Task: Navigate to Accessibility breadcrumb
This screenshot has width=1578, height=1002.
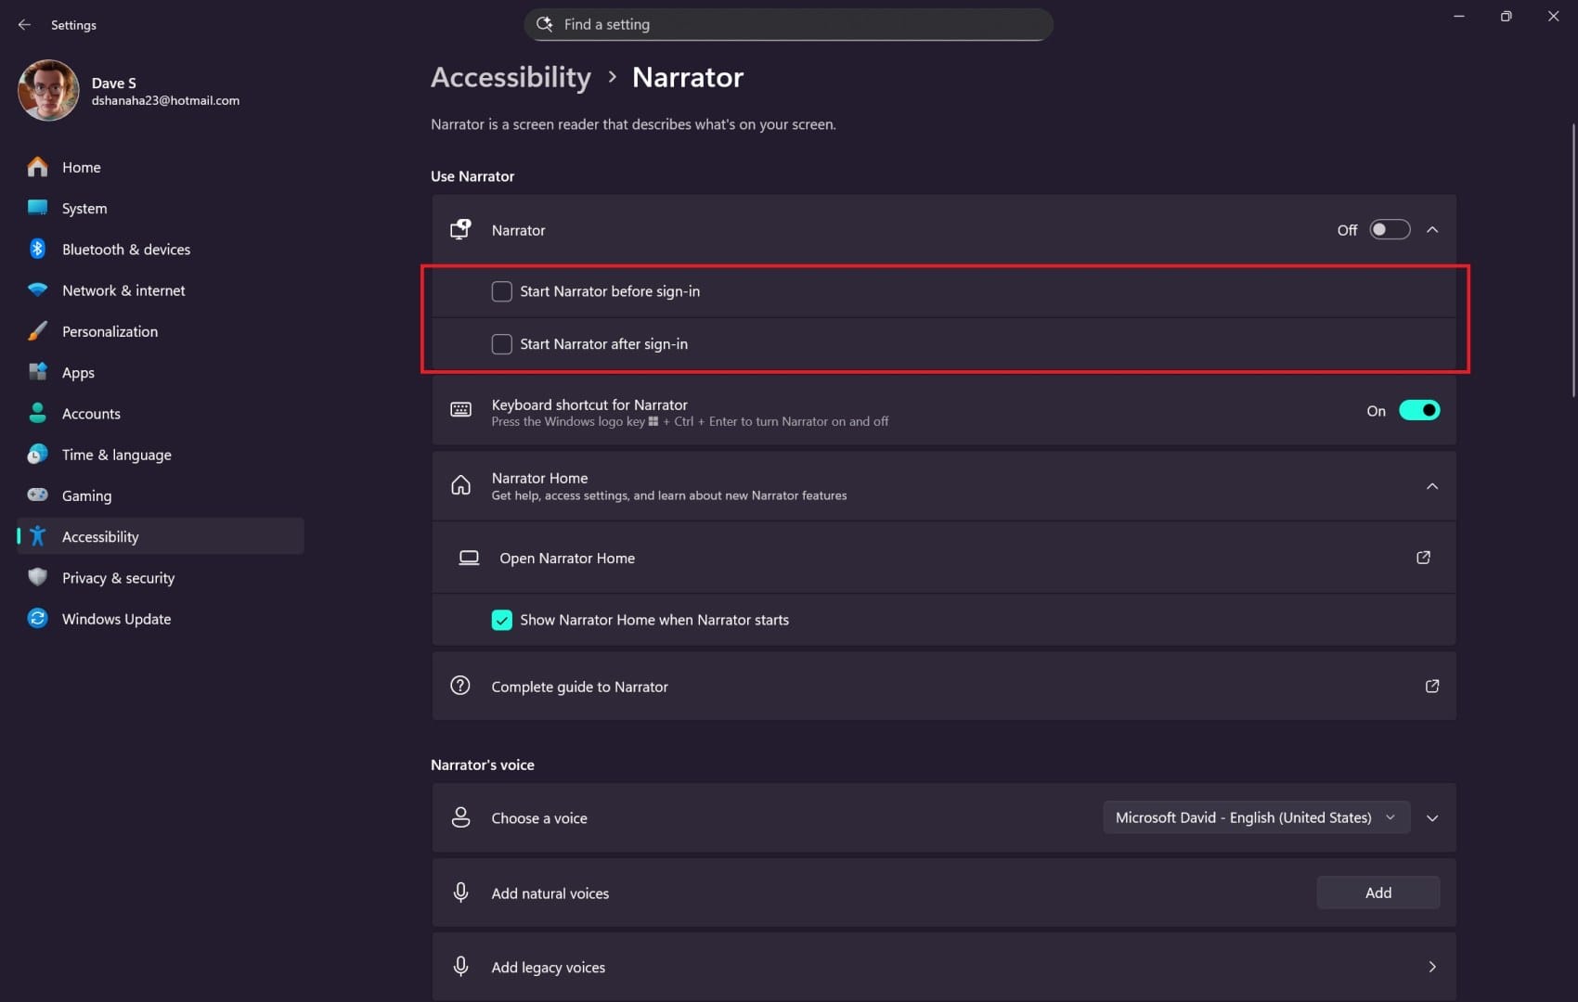Action: [x=511, y=77]
